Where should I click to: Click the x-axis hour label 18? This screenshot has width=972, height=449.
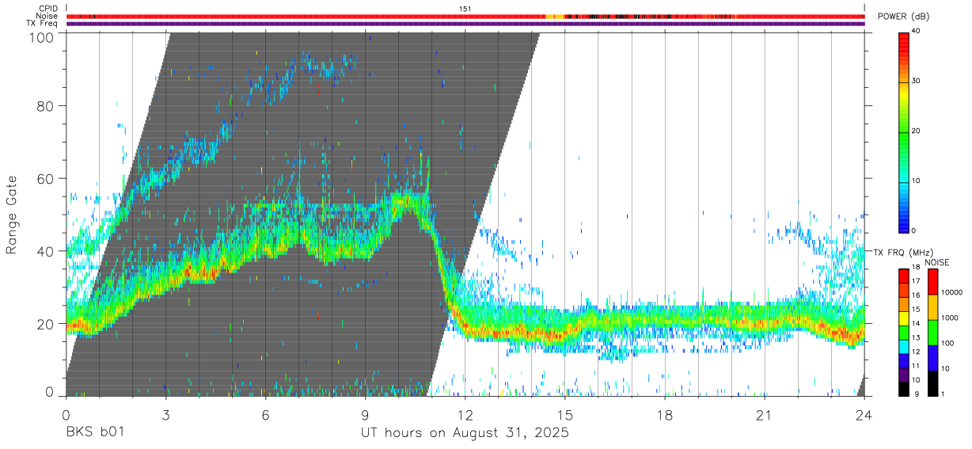[665, 415]
